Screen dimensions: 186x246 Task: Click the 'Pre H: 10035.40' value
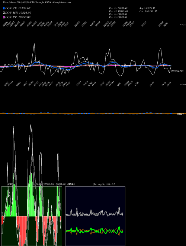(x=119, y=11)
